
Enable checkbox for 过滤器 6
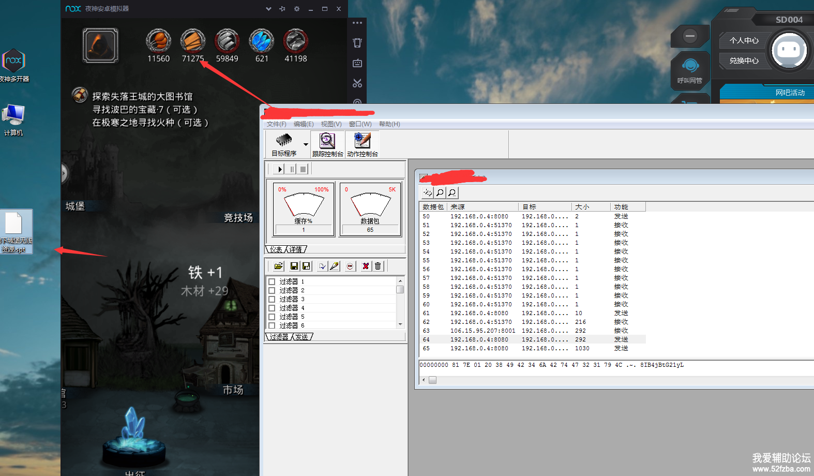click(x=272, y=325)
